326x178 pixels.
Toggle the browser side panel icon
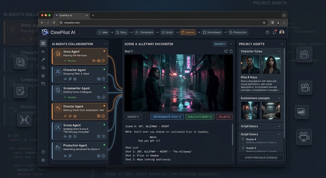pyautogui.click(x=272, y=23)
